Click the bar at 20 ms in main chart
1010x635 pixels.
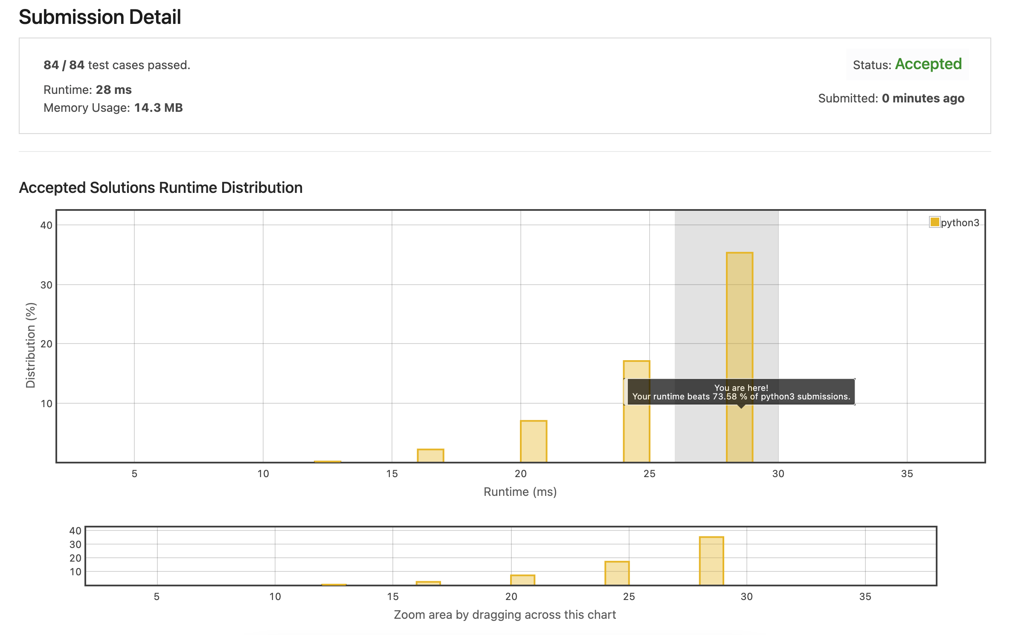click(x=533, y=441)
